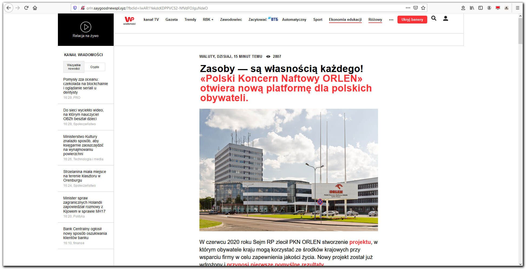Open the Firefox Library icon
This screenshot has width=526, height=269.
(x=472, y=8)
